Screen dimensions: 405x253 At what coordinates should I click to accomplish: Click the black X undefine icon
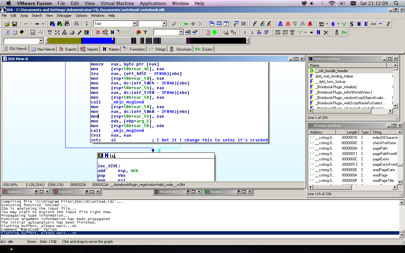pyautogui.click(x=326, y=32)
